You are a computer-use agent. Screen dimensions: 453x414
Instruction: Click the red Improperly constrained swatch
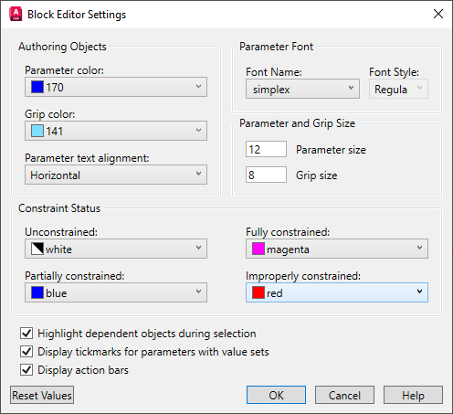coord(258,292)
